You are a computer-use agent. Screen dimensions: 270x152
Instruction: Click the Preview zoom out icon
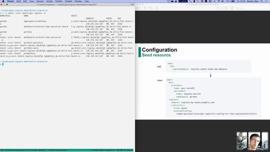145,8
